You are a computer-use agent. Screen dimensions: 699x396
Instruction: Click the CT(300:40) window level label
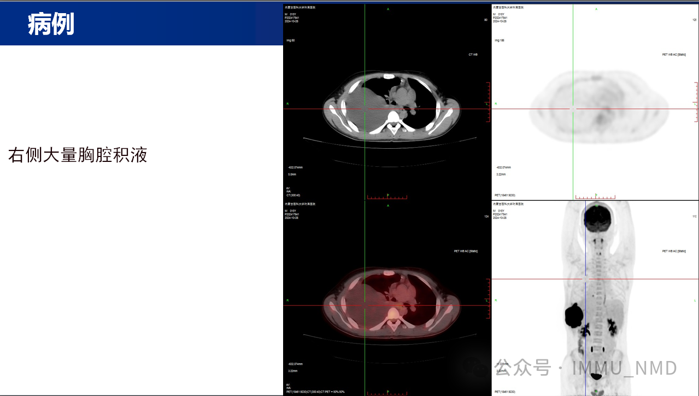tap(293, 195)
